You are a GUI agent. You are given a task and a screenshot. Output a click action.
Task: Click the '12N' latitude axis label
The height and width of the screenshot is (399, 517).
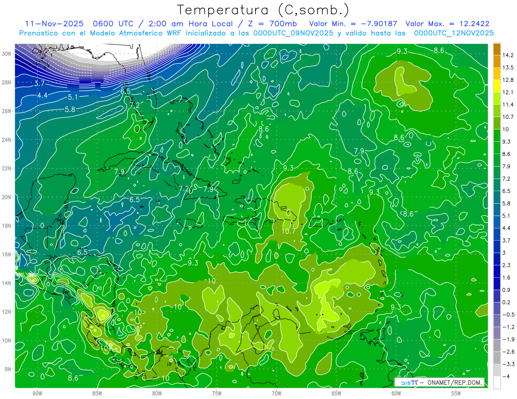click(6, 312)
